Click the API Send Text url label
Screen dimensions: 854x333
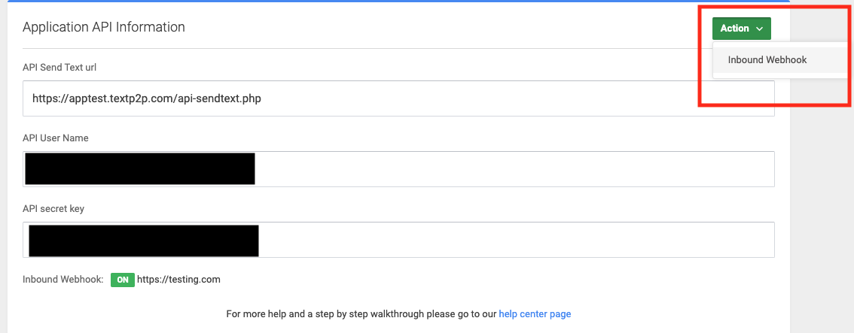point(59,68)
